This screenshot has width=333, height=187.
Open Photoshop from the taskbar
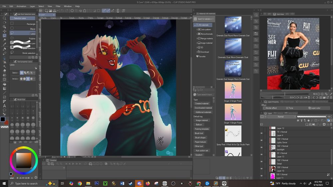[97, 183]
